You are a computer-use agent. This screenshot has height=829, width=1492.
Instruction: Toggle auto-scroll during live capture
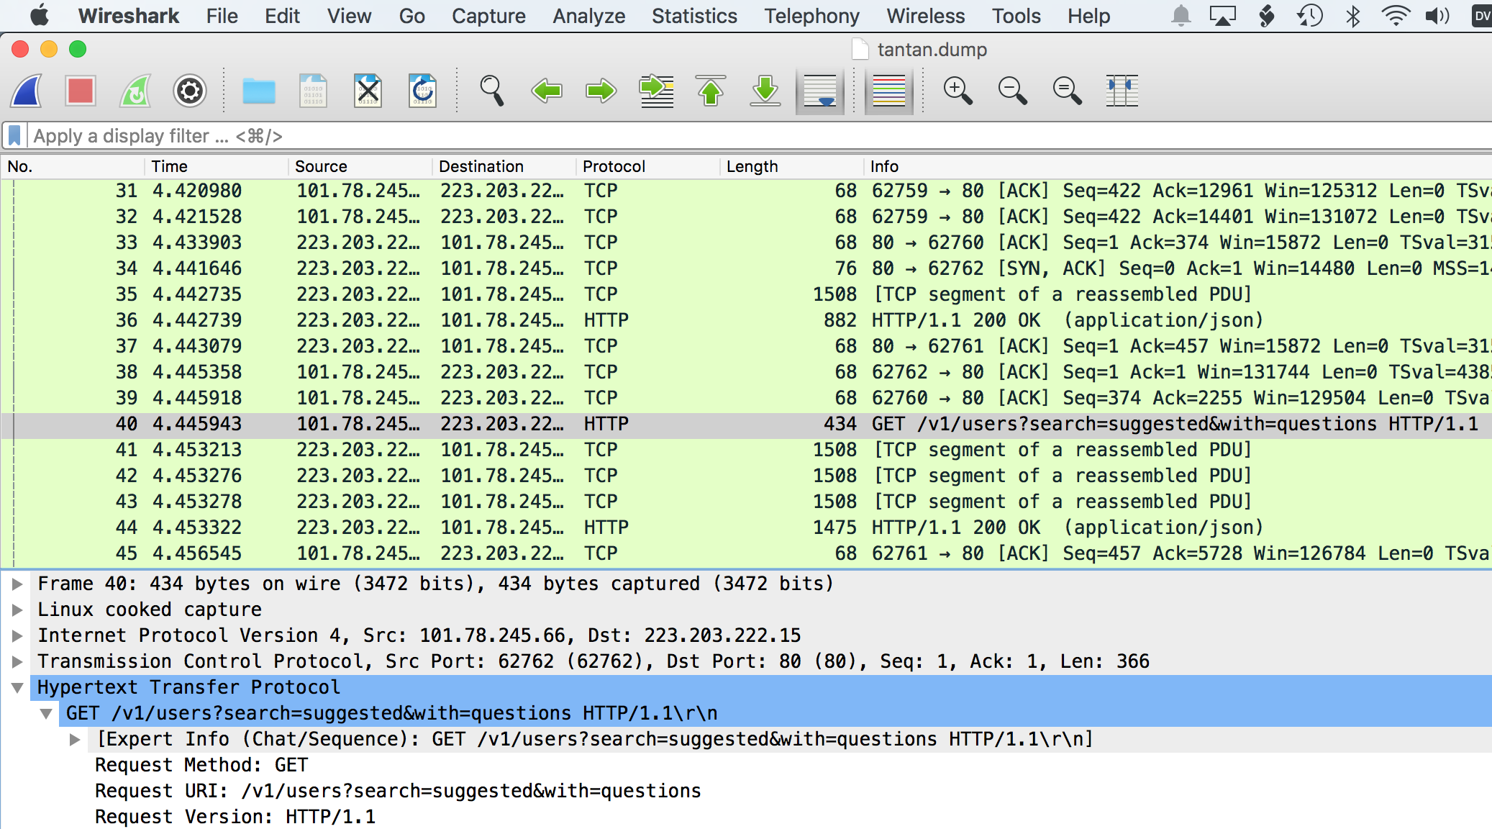tap(819, 91)
